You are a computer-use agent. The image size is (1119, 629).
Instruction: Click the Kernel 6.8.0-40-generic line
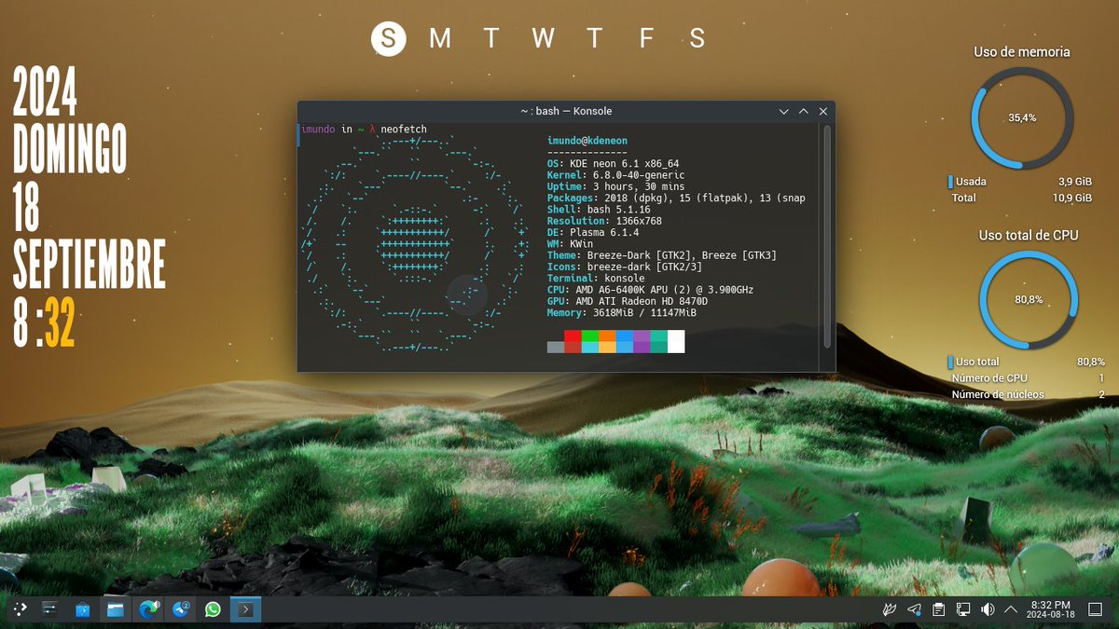[616, 175]
